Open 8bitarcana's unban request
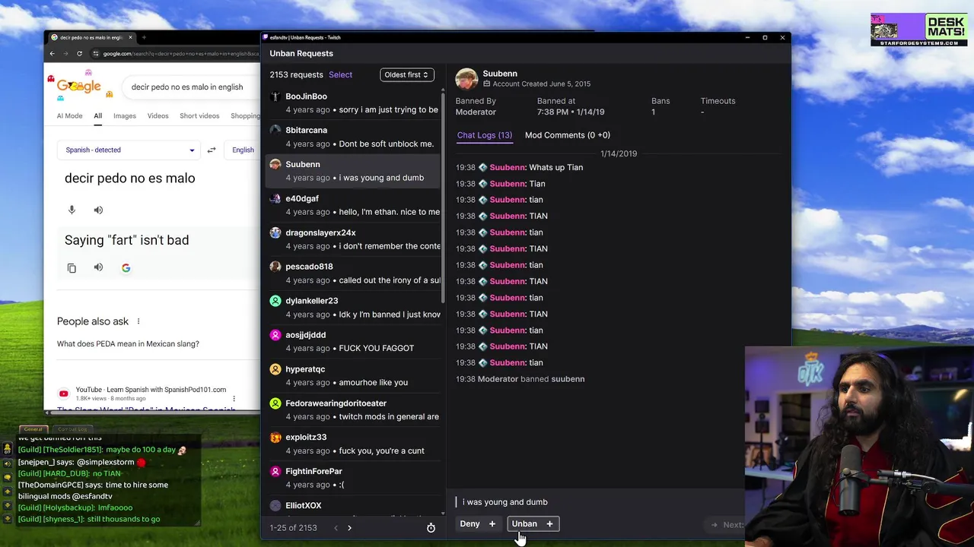The image size is (974, 547). coord(354,138)
